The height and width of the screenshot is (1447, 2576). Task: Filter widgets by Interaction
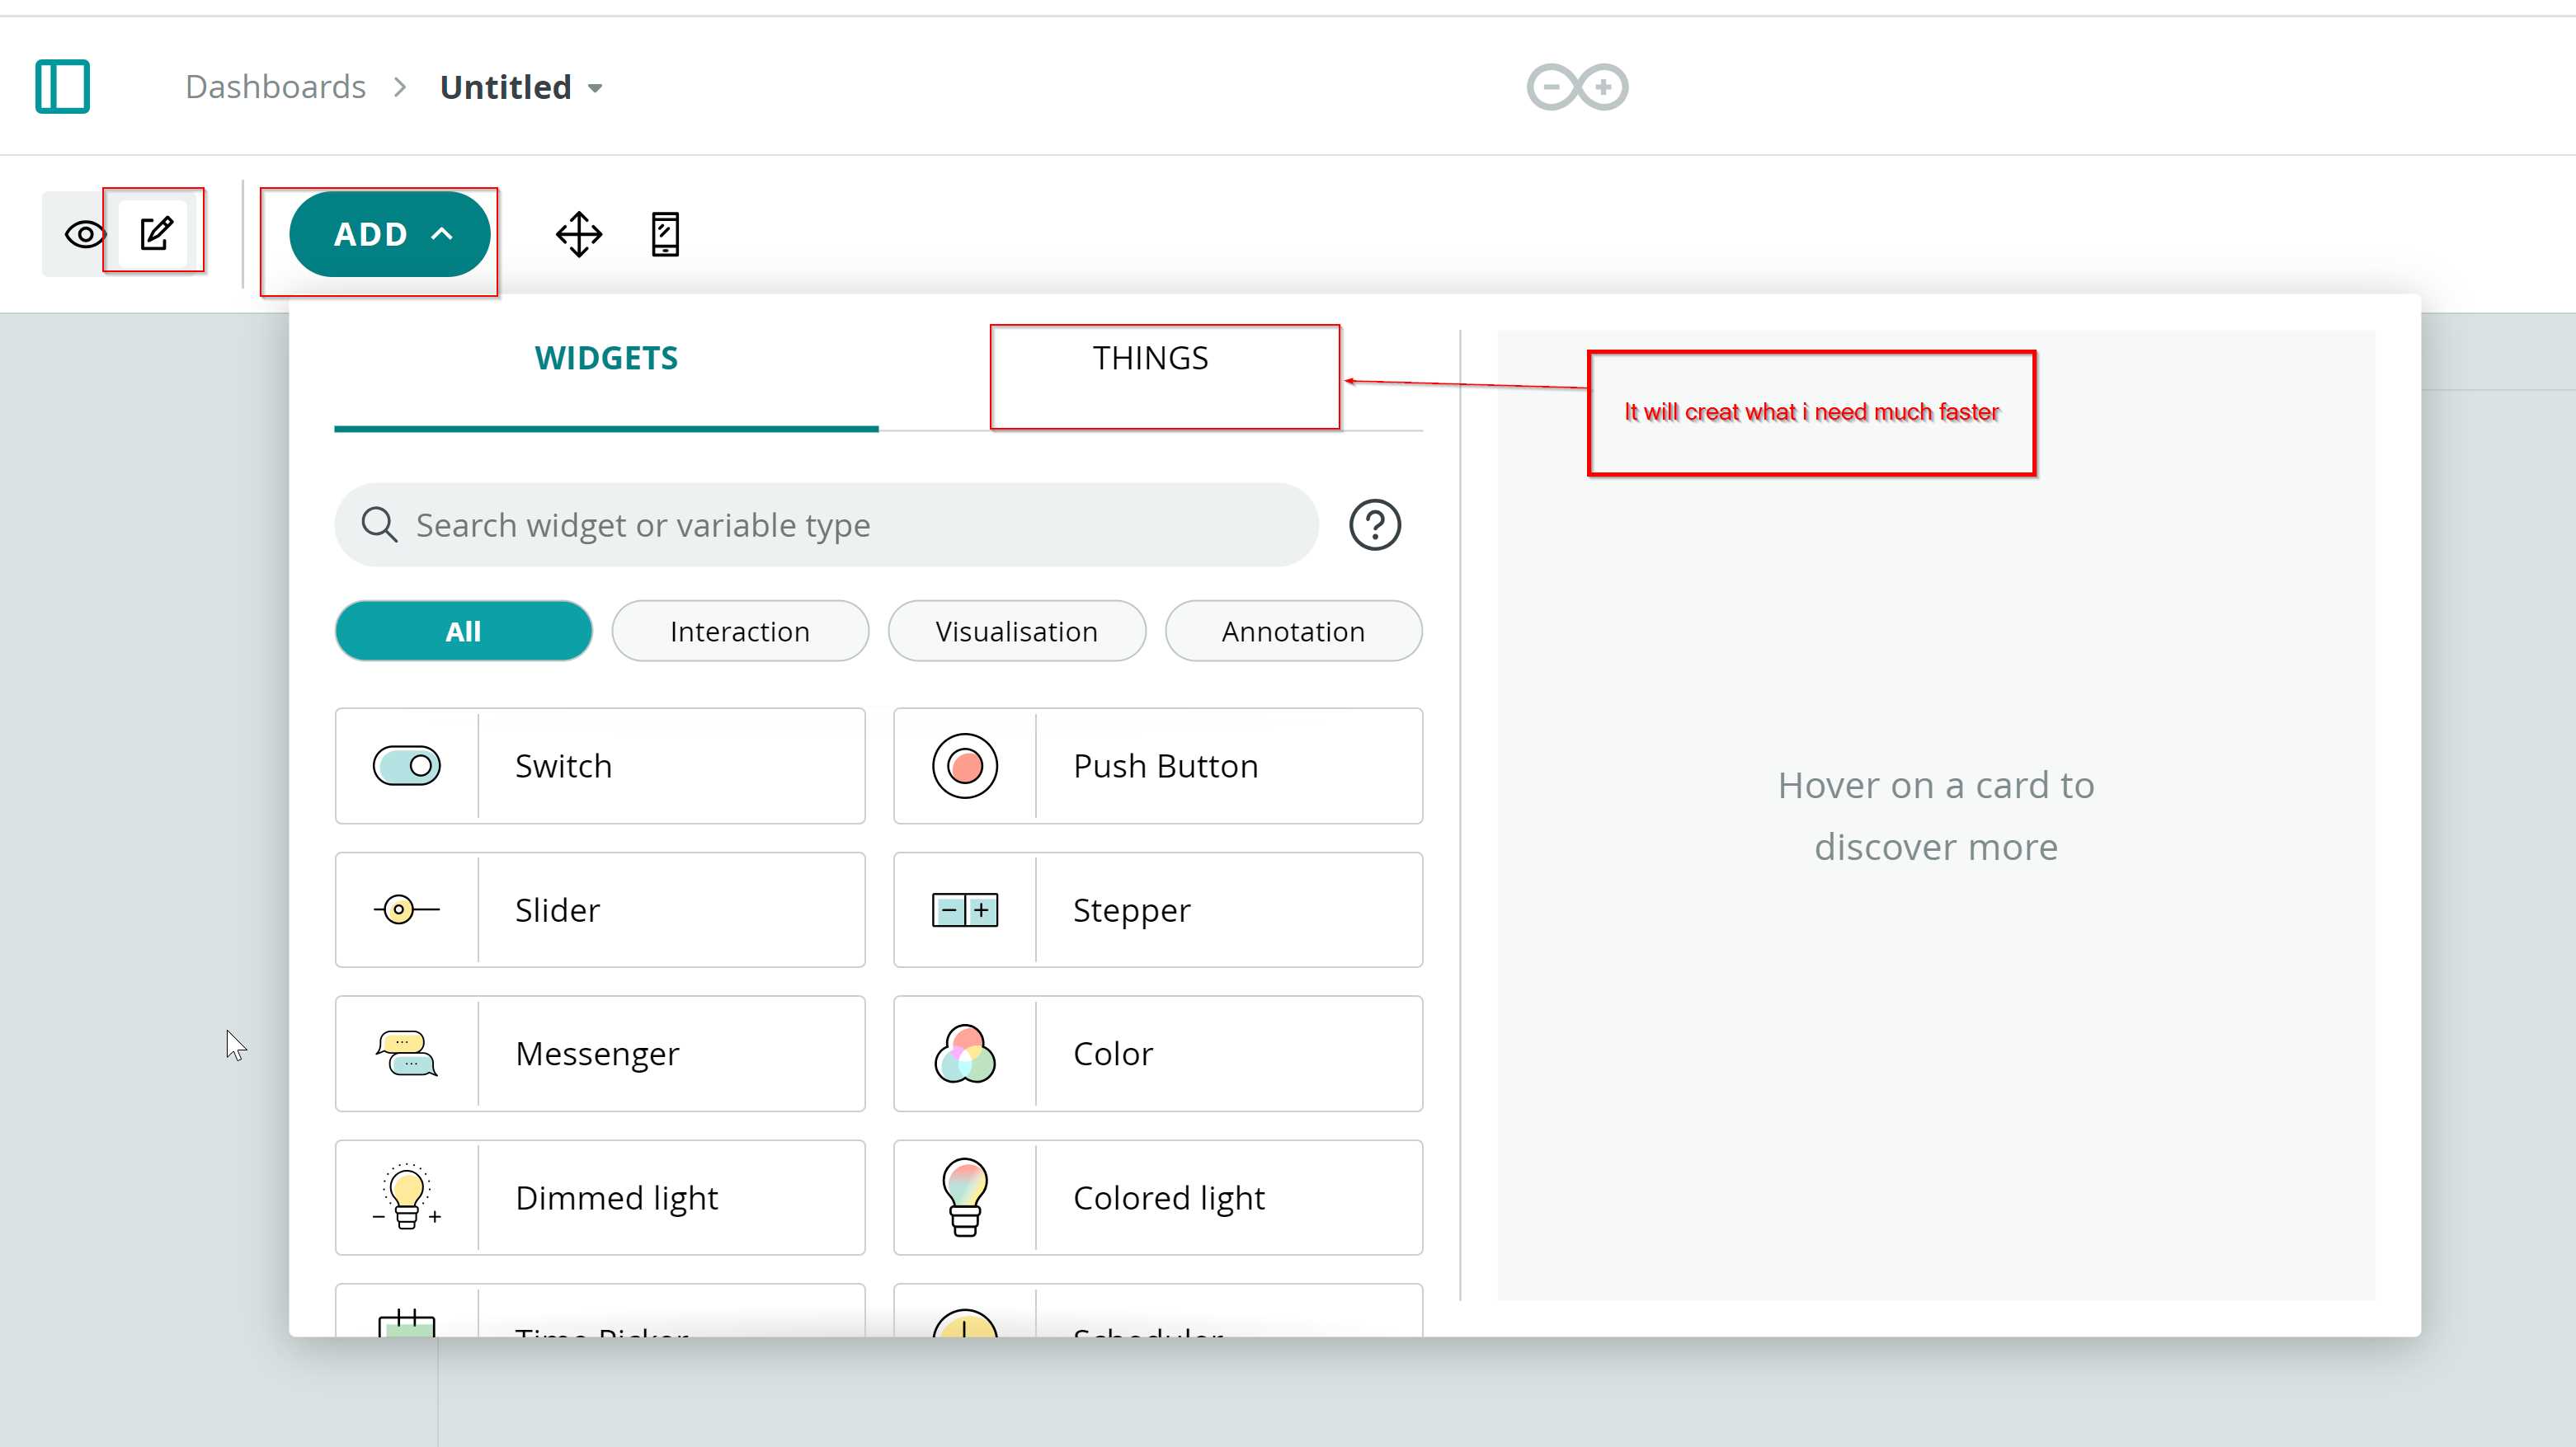point(740,631)
